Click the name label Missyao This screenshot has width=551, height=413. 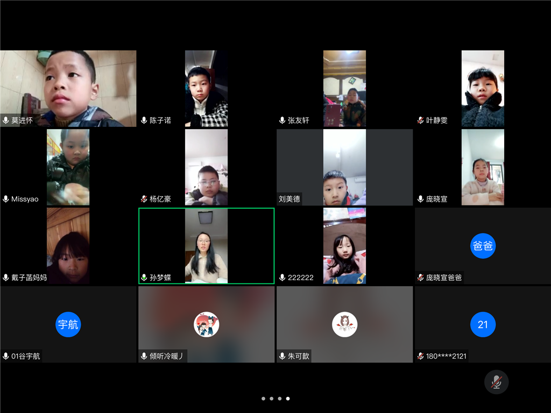pyautogui.click(x=25, y=199)
